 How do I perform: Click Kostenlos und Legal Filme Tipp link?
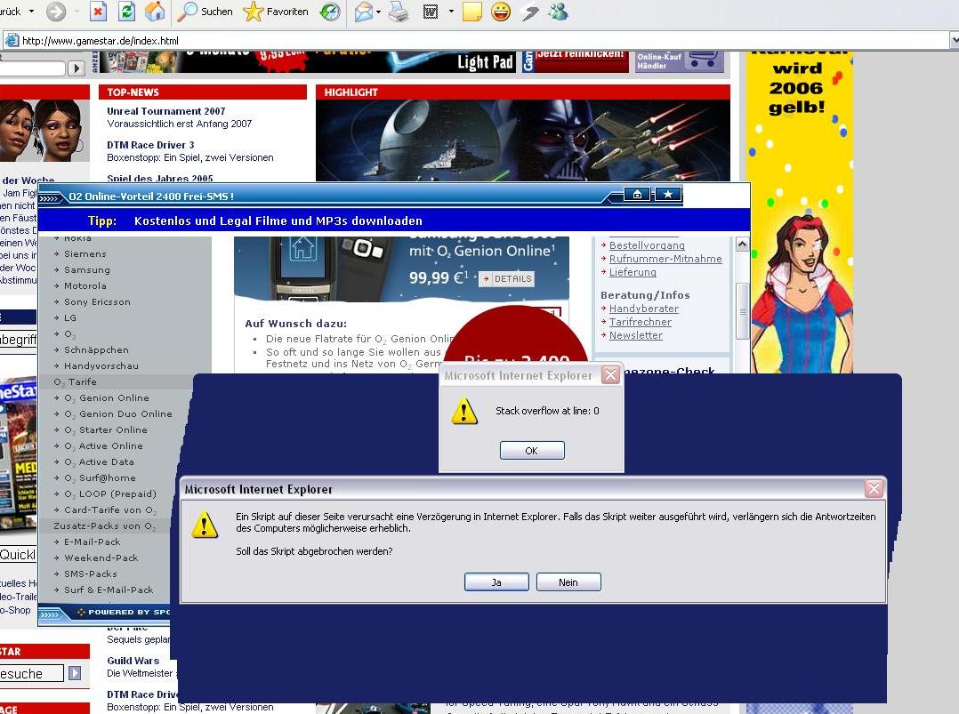point(278,221)
